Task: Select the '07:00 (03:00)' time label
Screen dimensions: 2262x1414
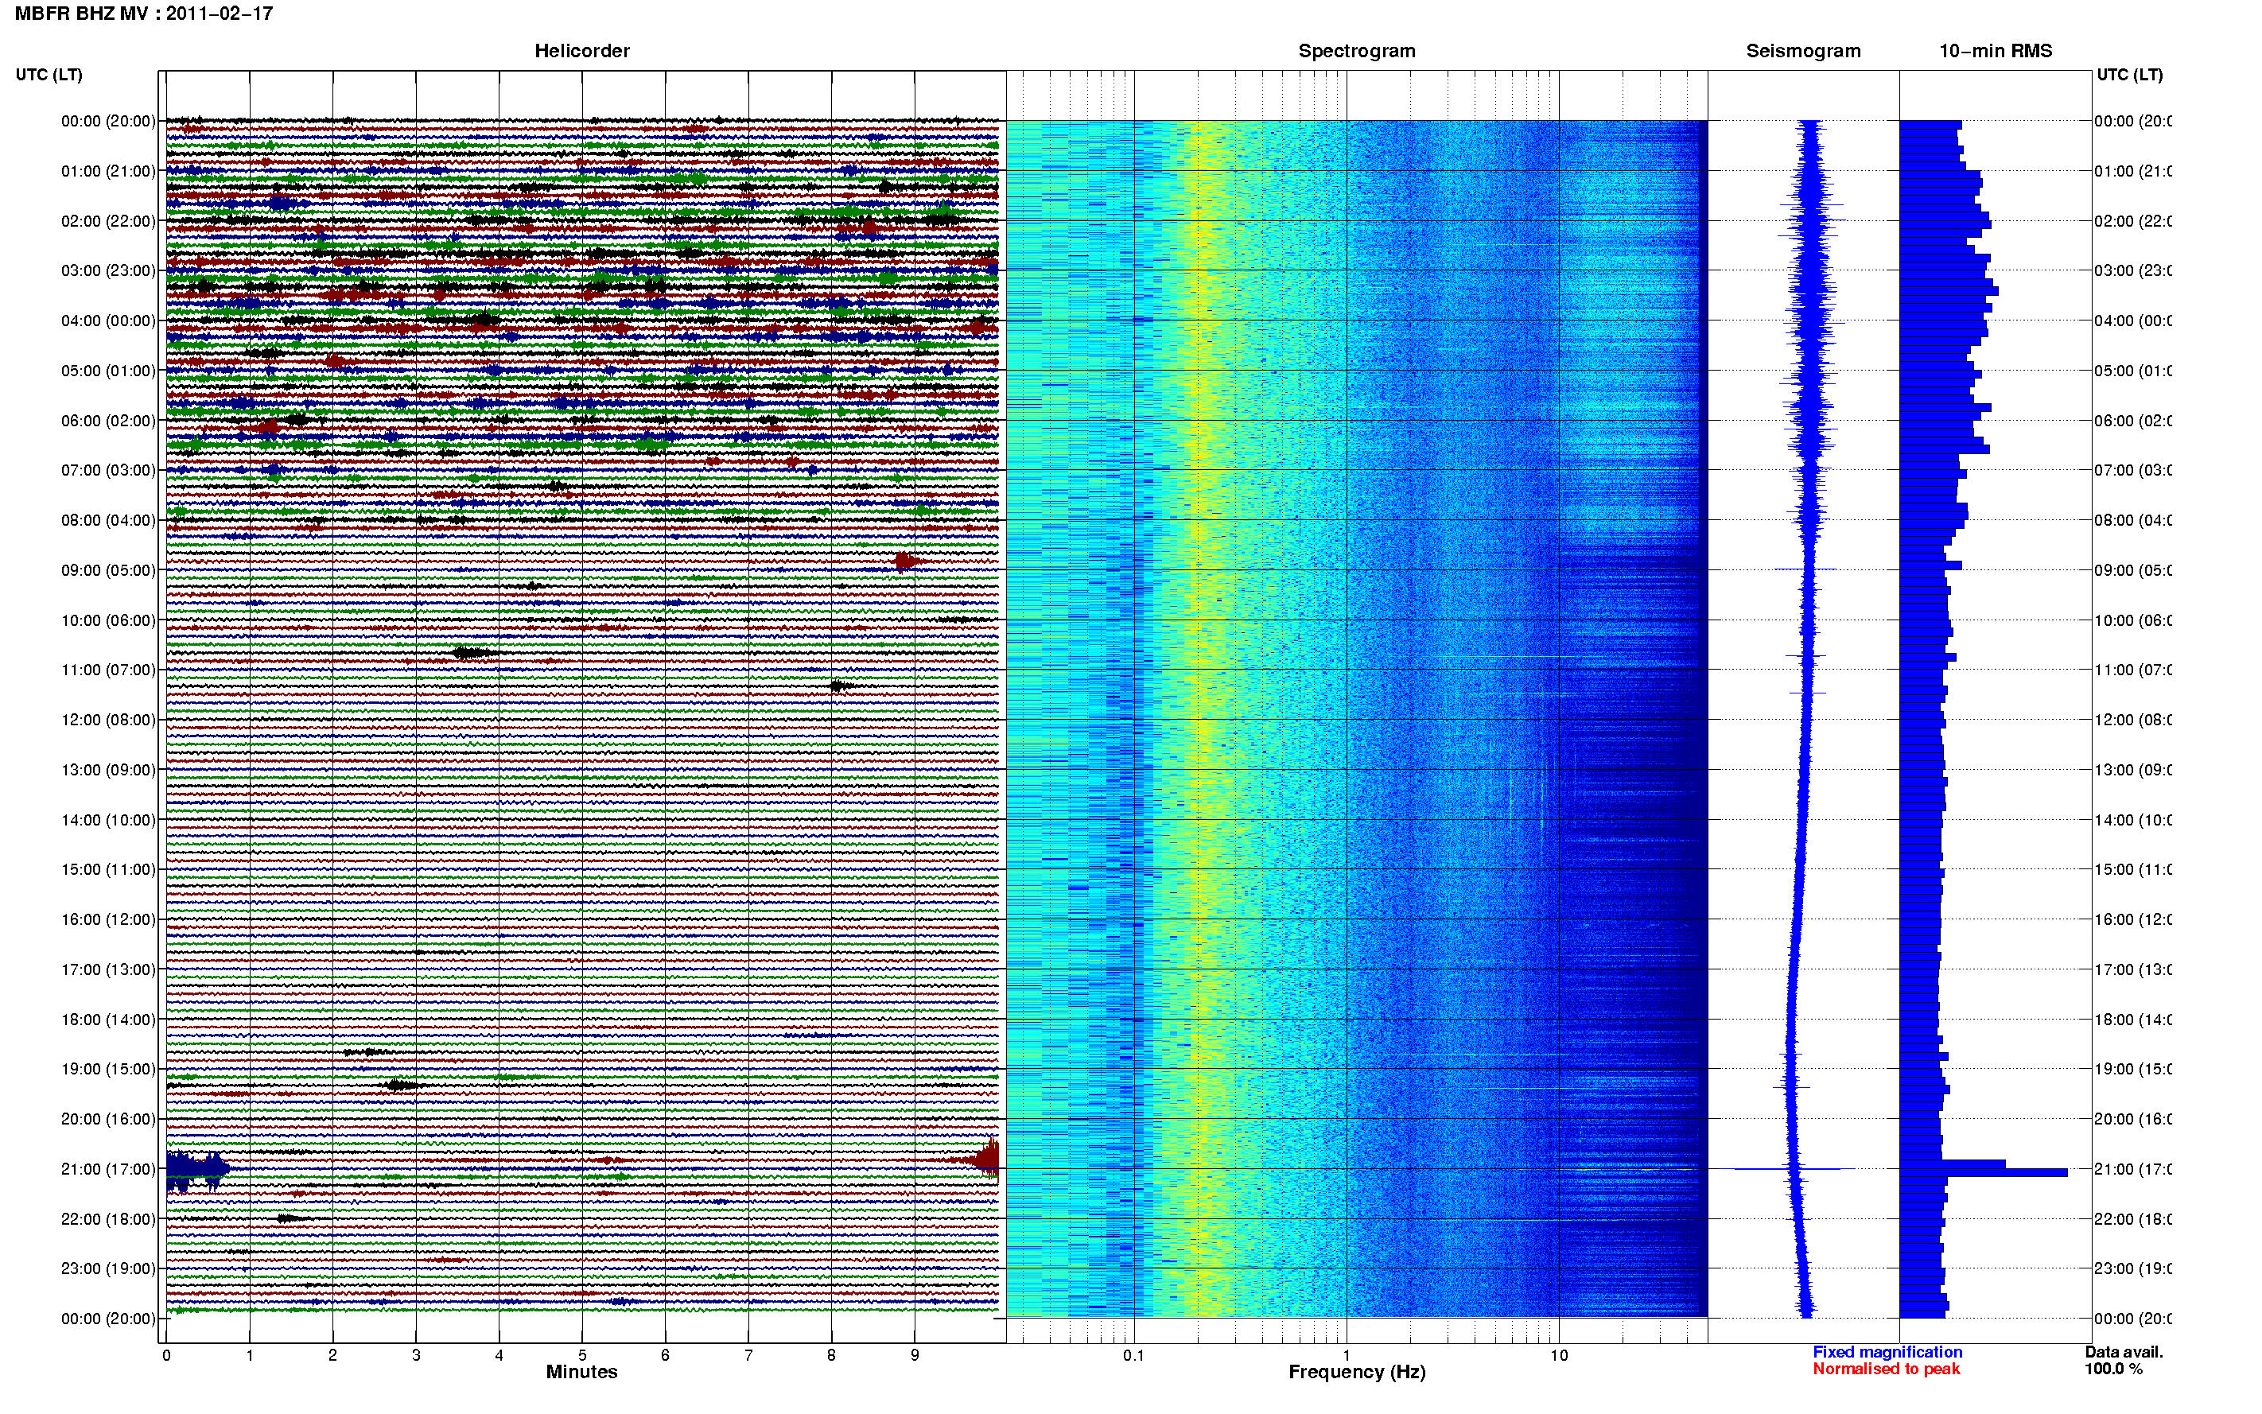Action: pyautogui.click(x=107, y=470)
